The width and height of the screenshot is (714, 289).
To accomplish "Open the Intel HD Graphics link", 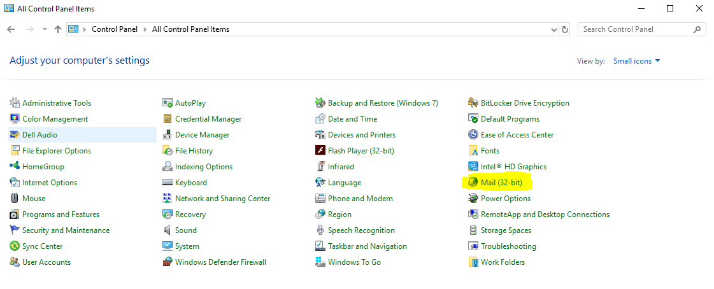I will pyautogui.click(x=513, y=167).
